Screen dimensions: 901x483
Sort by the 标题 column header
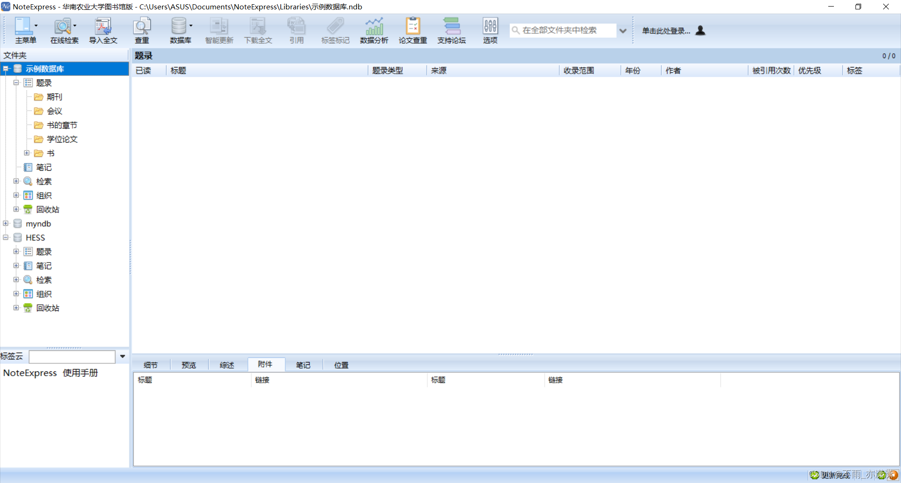pyautogui.click(x=267, y=70)
